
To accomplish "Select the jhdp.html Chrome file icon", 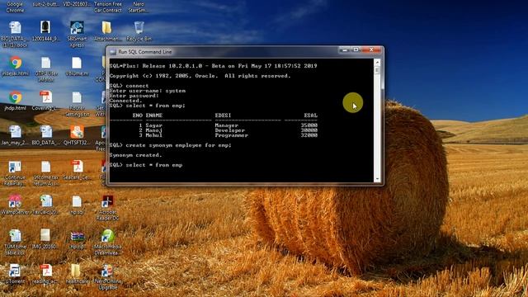I will pyautogui.click(x=15, y=101).
